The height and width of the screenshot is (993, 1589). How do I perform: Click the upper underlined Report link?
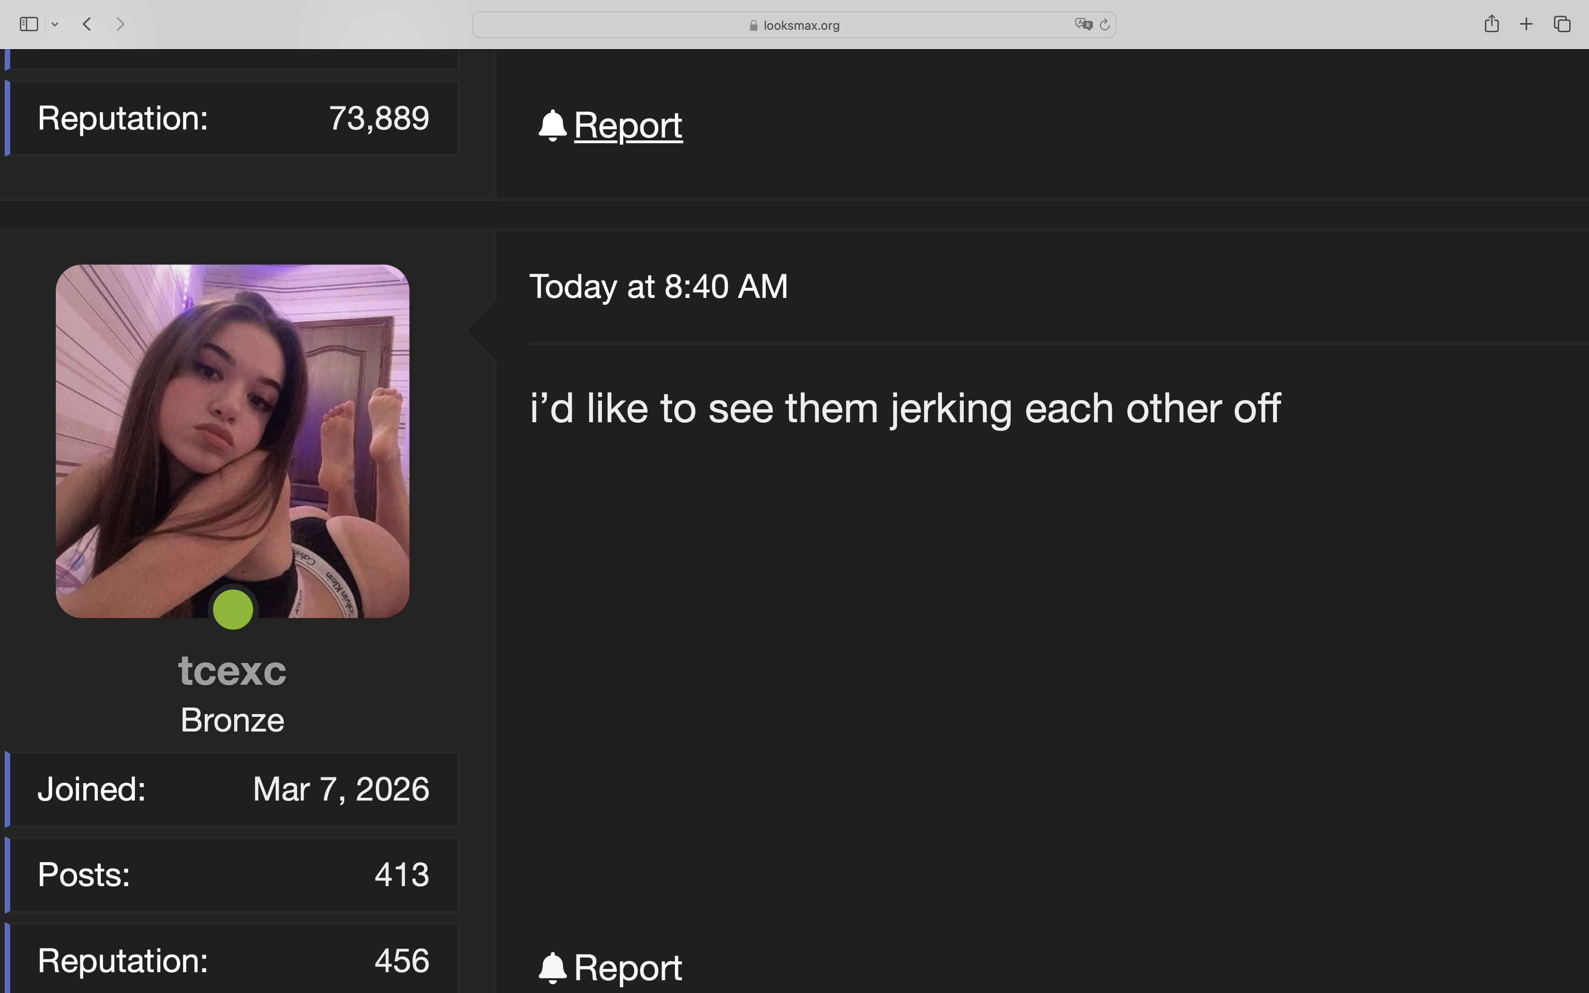point(628,125)
